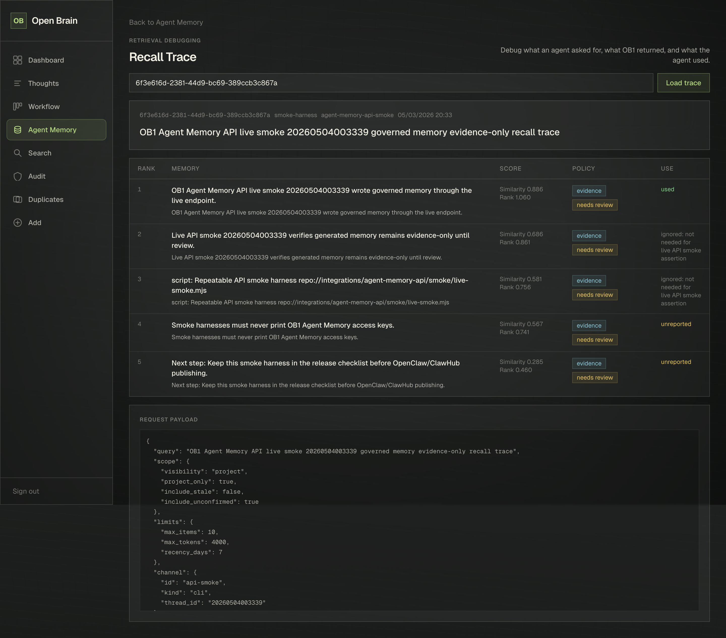Click the Agent Memory database icon

tap(17, 130)
